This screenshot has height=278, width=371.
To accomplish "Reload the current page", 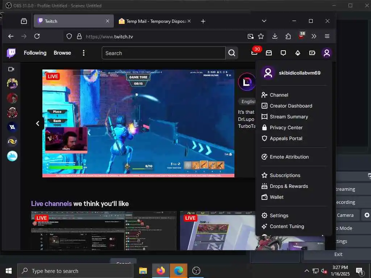I will [x=37, y=36].
